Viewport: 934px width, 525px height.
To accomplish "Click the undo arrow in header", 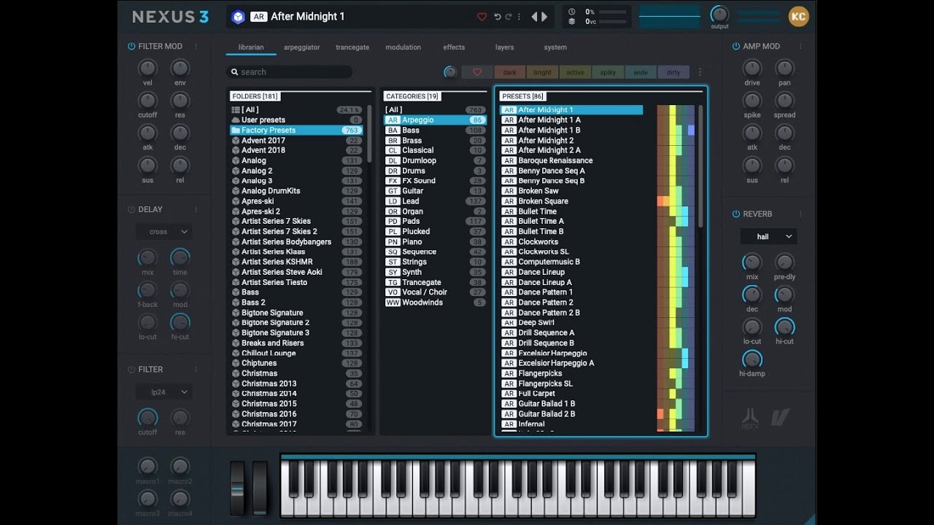I will pyautogui.click(x=498, y=17).
